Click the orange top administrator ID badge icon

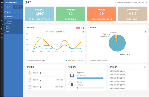[30, 73]
